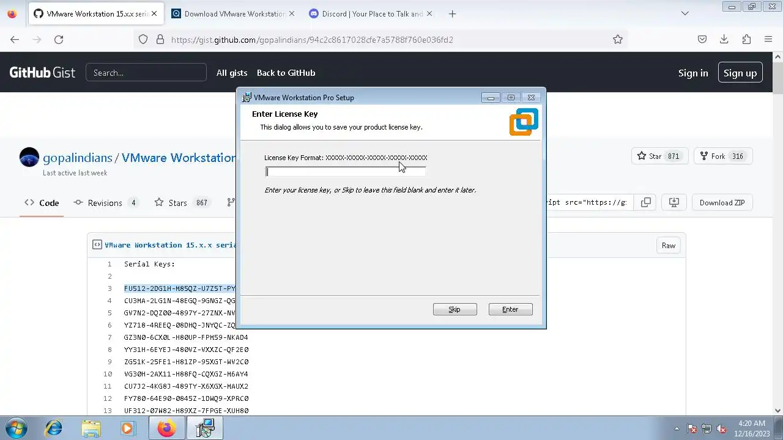
Task: View the Raw file
Action: pos(669,246)
